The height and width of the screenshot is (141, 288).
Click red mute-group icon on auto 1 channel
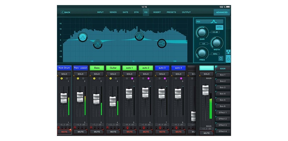click(127, 128)
